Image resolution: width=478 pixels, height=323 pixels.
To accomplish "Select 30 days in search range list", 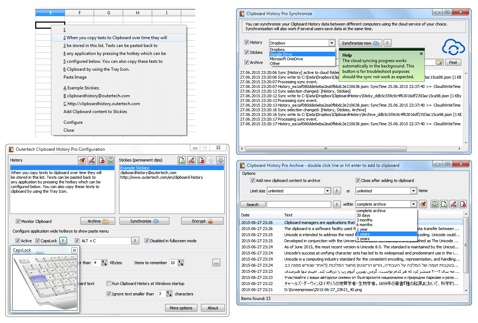I will (386, 215).
